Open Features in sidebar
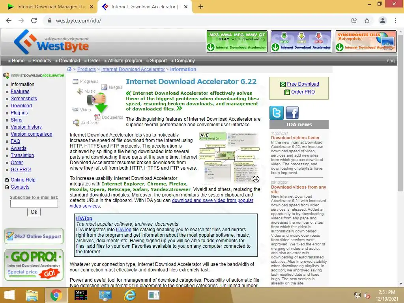The height and width of the screenshot is (303, 404). pyautogui.click(x=20, y=92)
